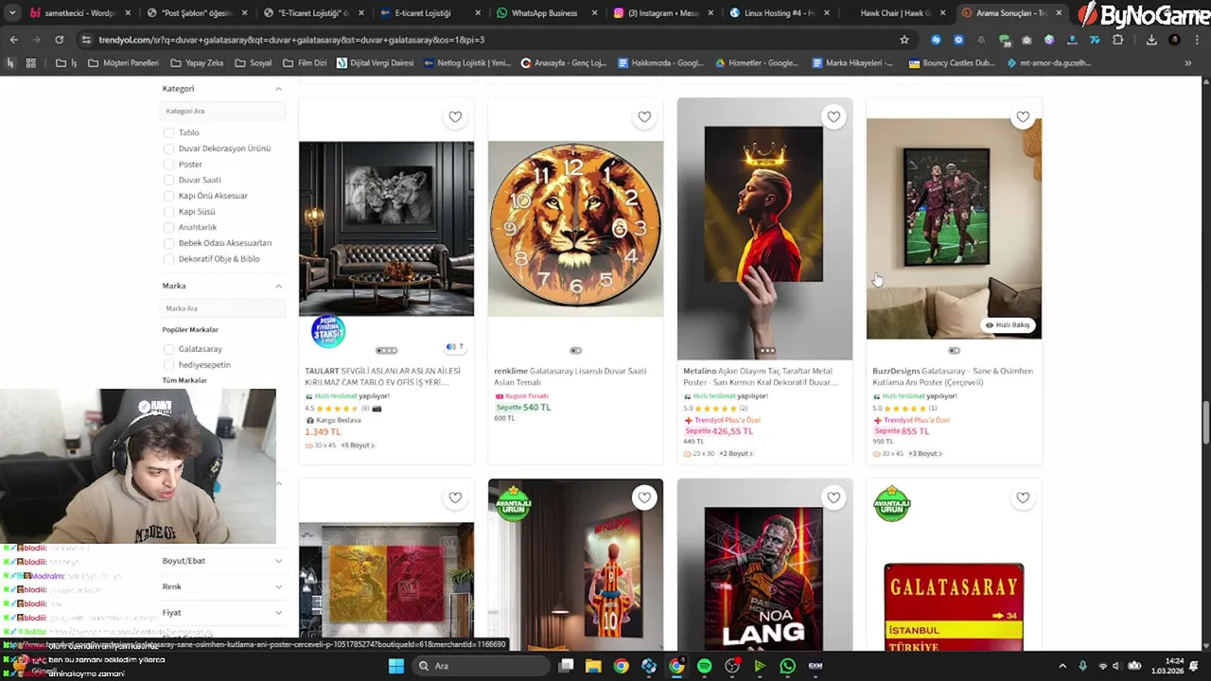Image resolution: width=1211 pixels, height=681 pixels.
Task: Switch to sametkecici WordPress tab
Action: coord(80,13)
